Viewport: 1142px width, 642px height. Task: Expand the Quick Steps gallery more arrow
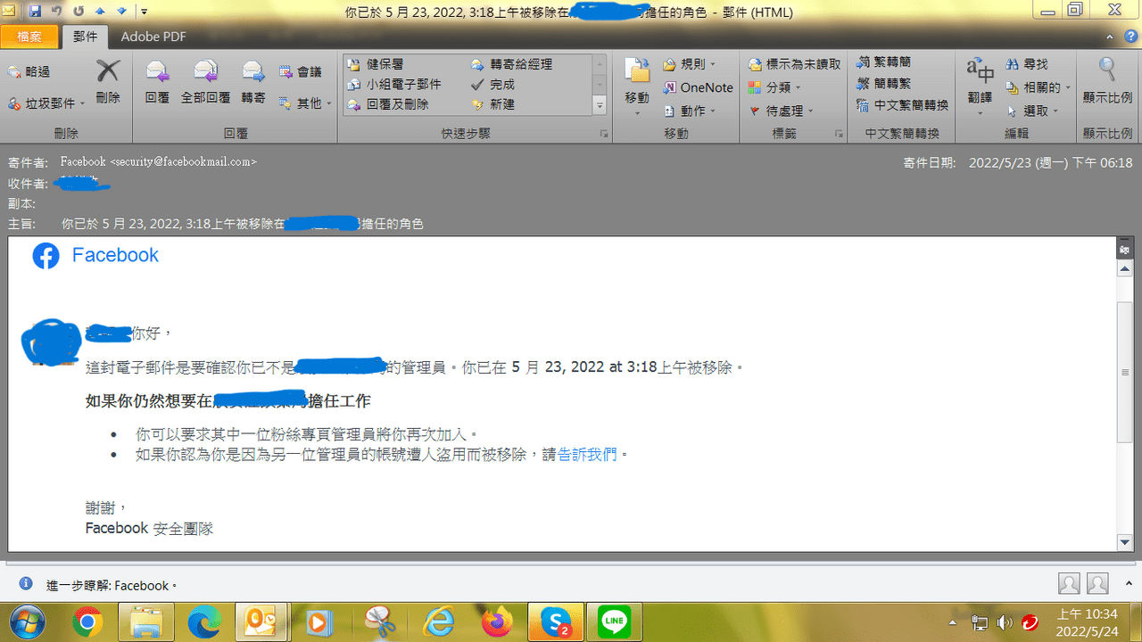point(600,106)
